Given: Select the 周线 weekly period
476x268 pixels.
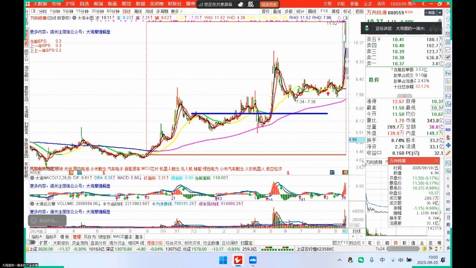Looking at the screenshot, I should tap(138, 12).
